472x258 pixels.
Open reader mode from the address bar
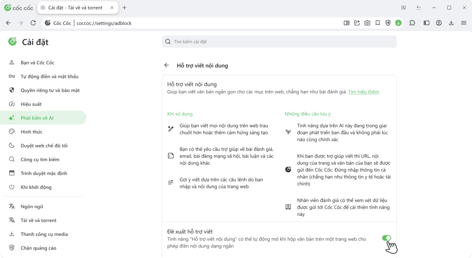(347, 23)
